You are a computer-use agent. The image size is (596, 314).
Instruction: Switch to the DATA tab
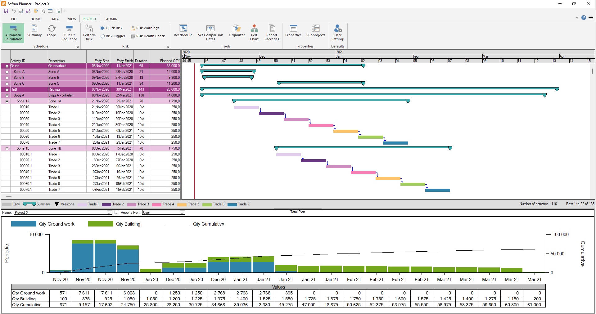tap(55, 19)
